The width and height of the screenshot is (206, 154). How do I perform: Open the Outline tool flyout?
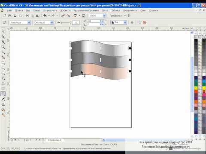(x=3, y=104)
